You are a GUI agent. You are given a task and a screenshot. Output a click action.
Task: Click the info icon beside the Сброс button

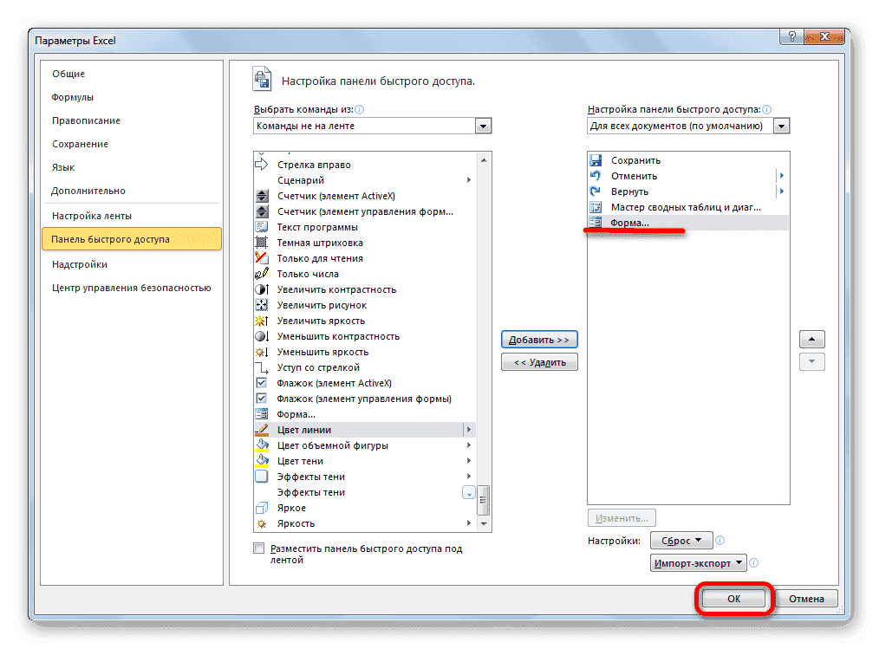720,541
